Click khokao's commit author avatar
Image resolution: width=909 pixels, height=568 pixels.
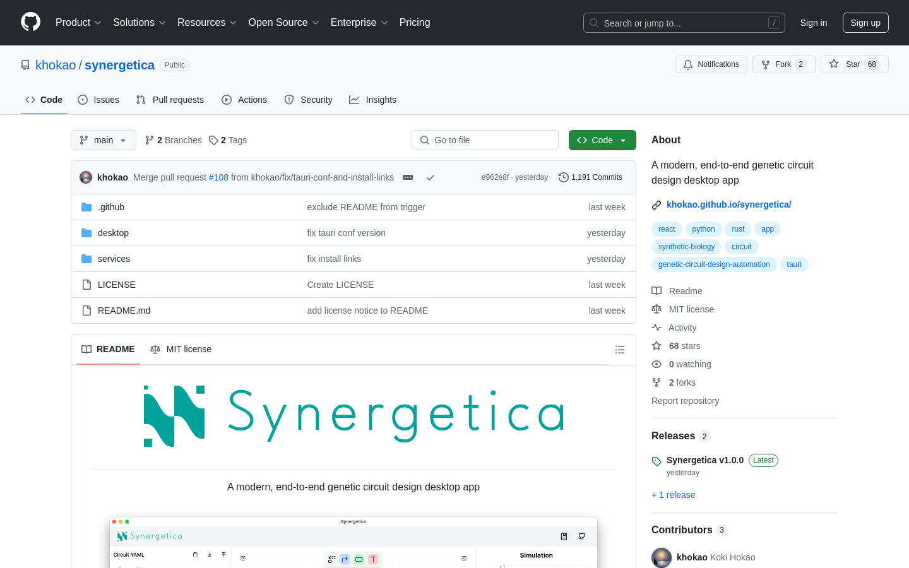pos(86,177)
